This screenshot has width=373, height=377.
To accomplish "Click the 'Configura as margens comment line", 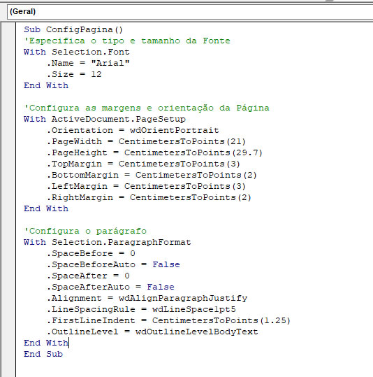I will 147,108.
